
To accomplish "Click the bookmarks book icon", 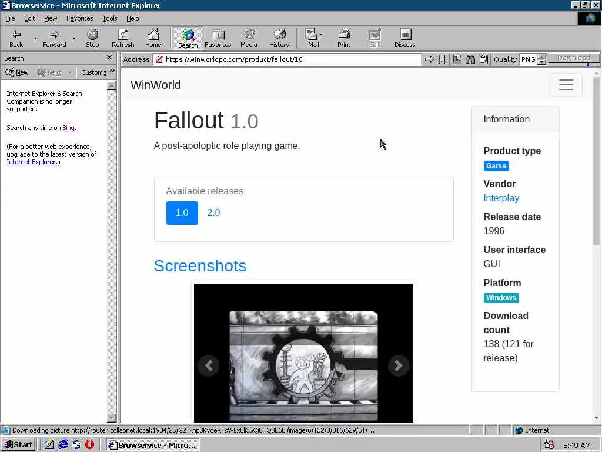I will [x=457, y=59].
